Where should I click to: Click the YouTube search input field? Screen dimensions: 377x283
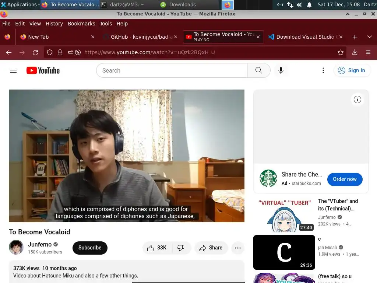(x=172, y=70)
